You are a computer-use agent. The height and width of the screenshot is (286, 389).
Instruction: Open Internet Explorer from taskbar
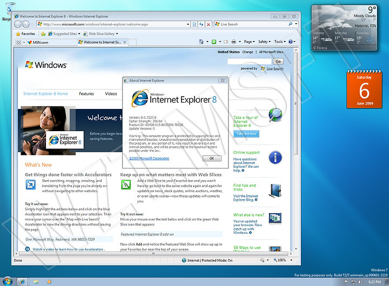tap(22, 282)
